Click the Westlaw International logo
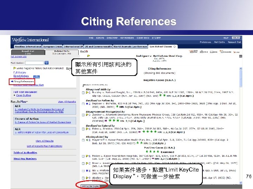253x189 pixels. coord(30,40)
